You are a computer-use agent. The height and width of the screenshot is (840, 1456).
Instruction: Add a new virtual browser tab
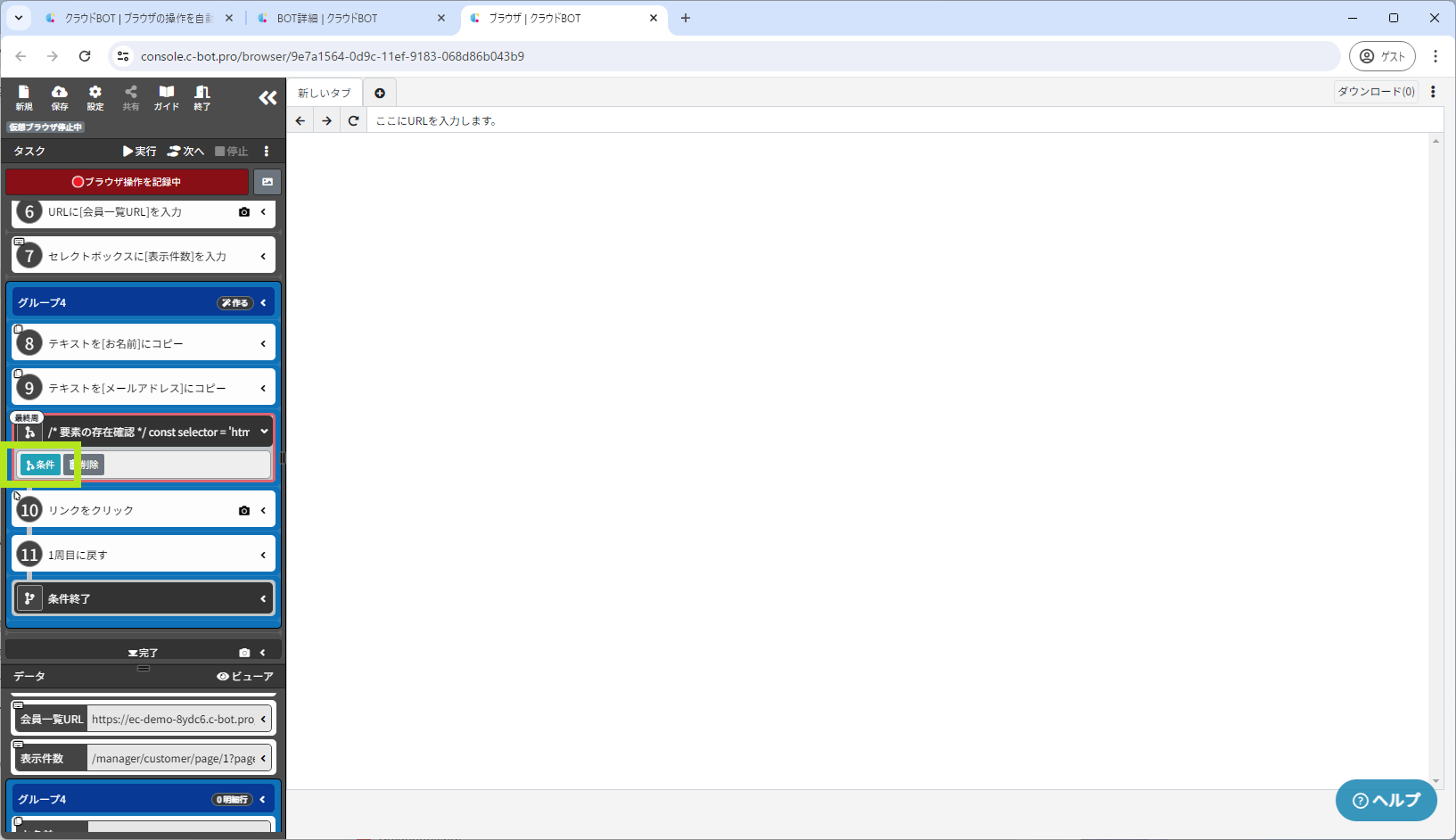[x=380, y=93]
